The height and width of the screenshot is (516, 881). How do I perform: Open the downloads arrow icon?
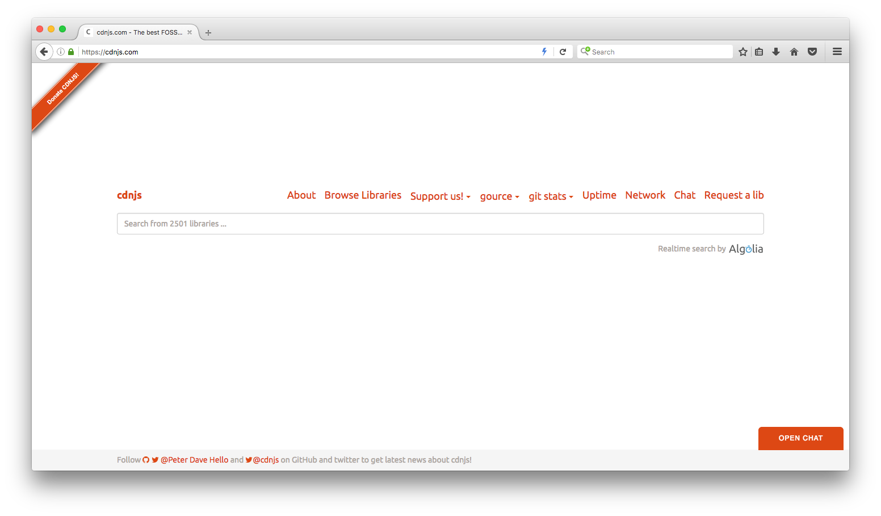click(x=776, y=52)
